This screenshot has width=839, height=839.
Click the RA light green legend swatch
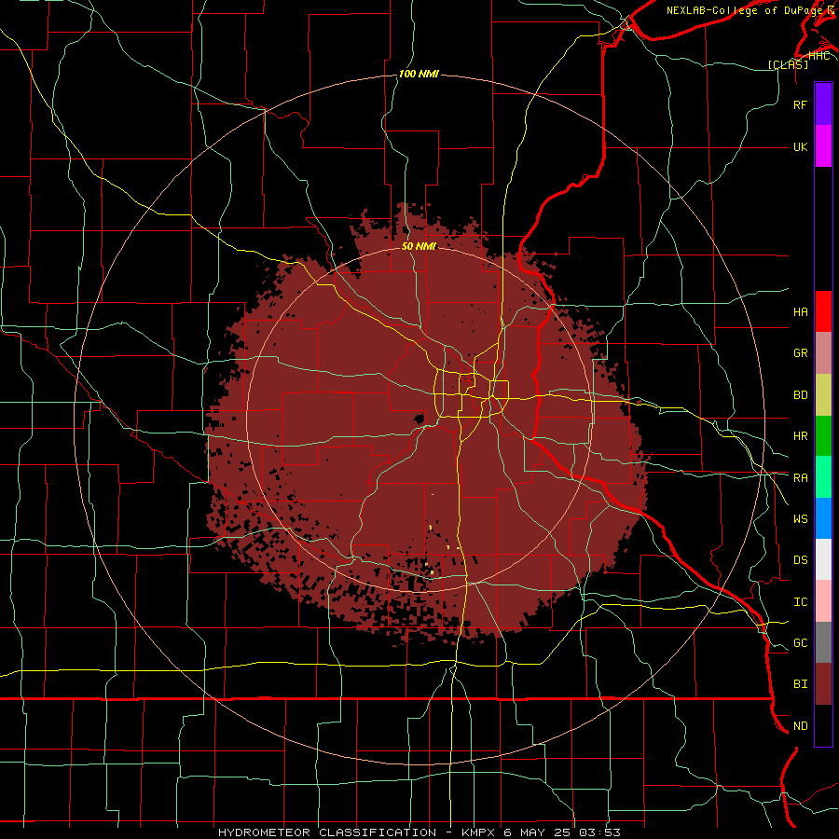point(823,477)
